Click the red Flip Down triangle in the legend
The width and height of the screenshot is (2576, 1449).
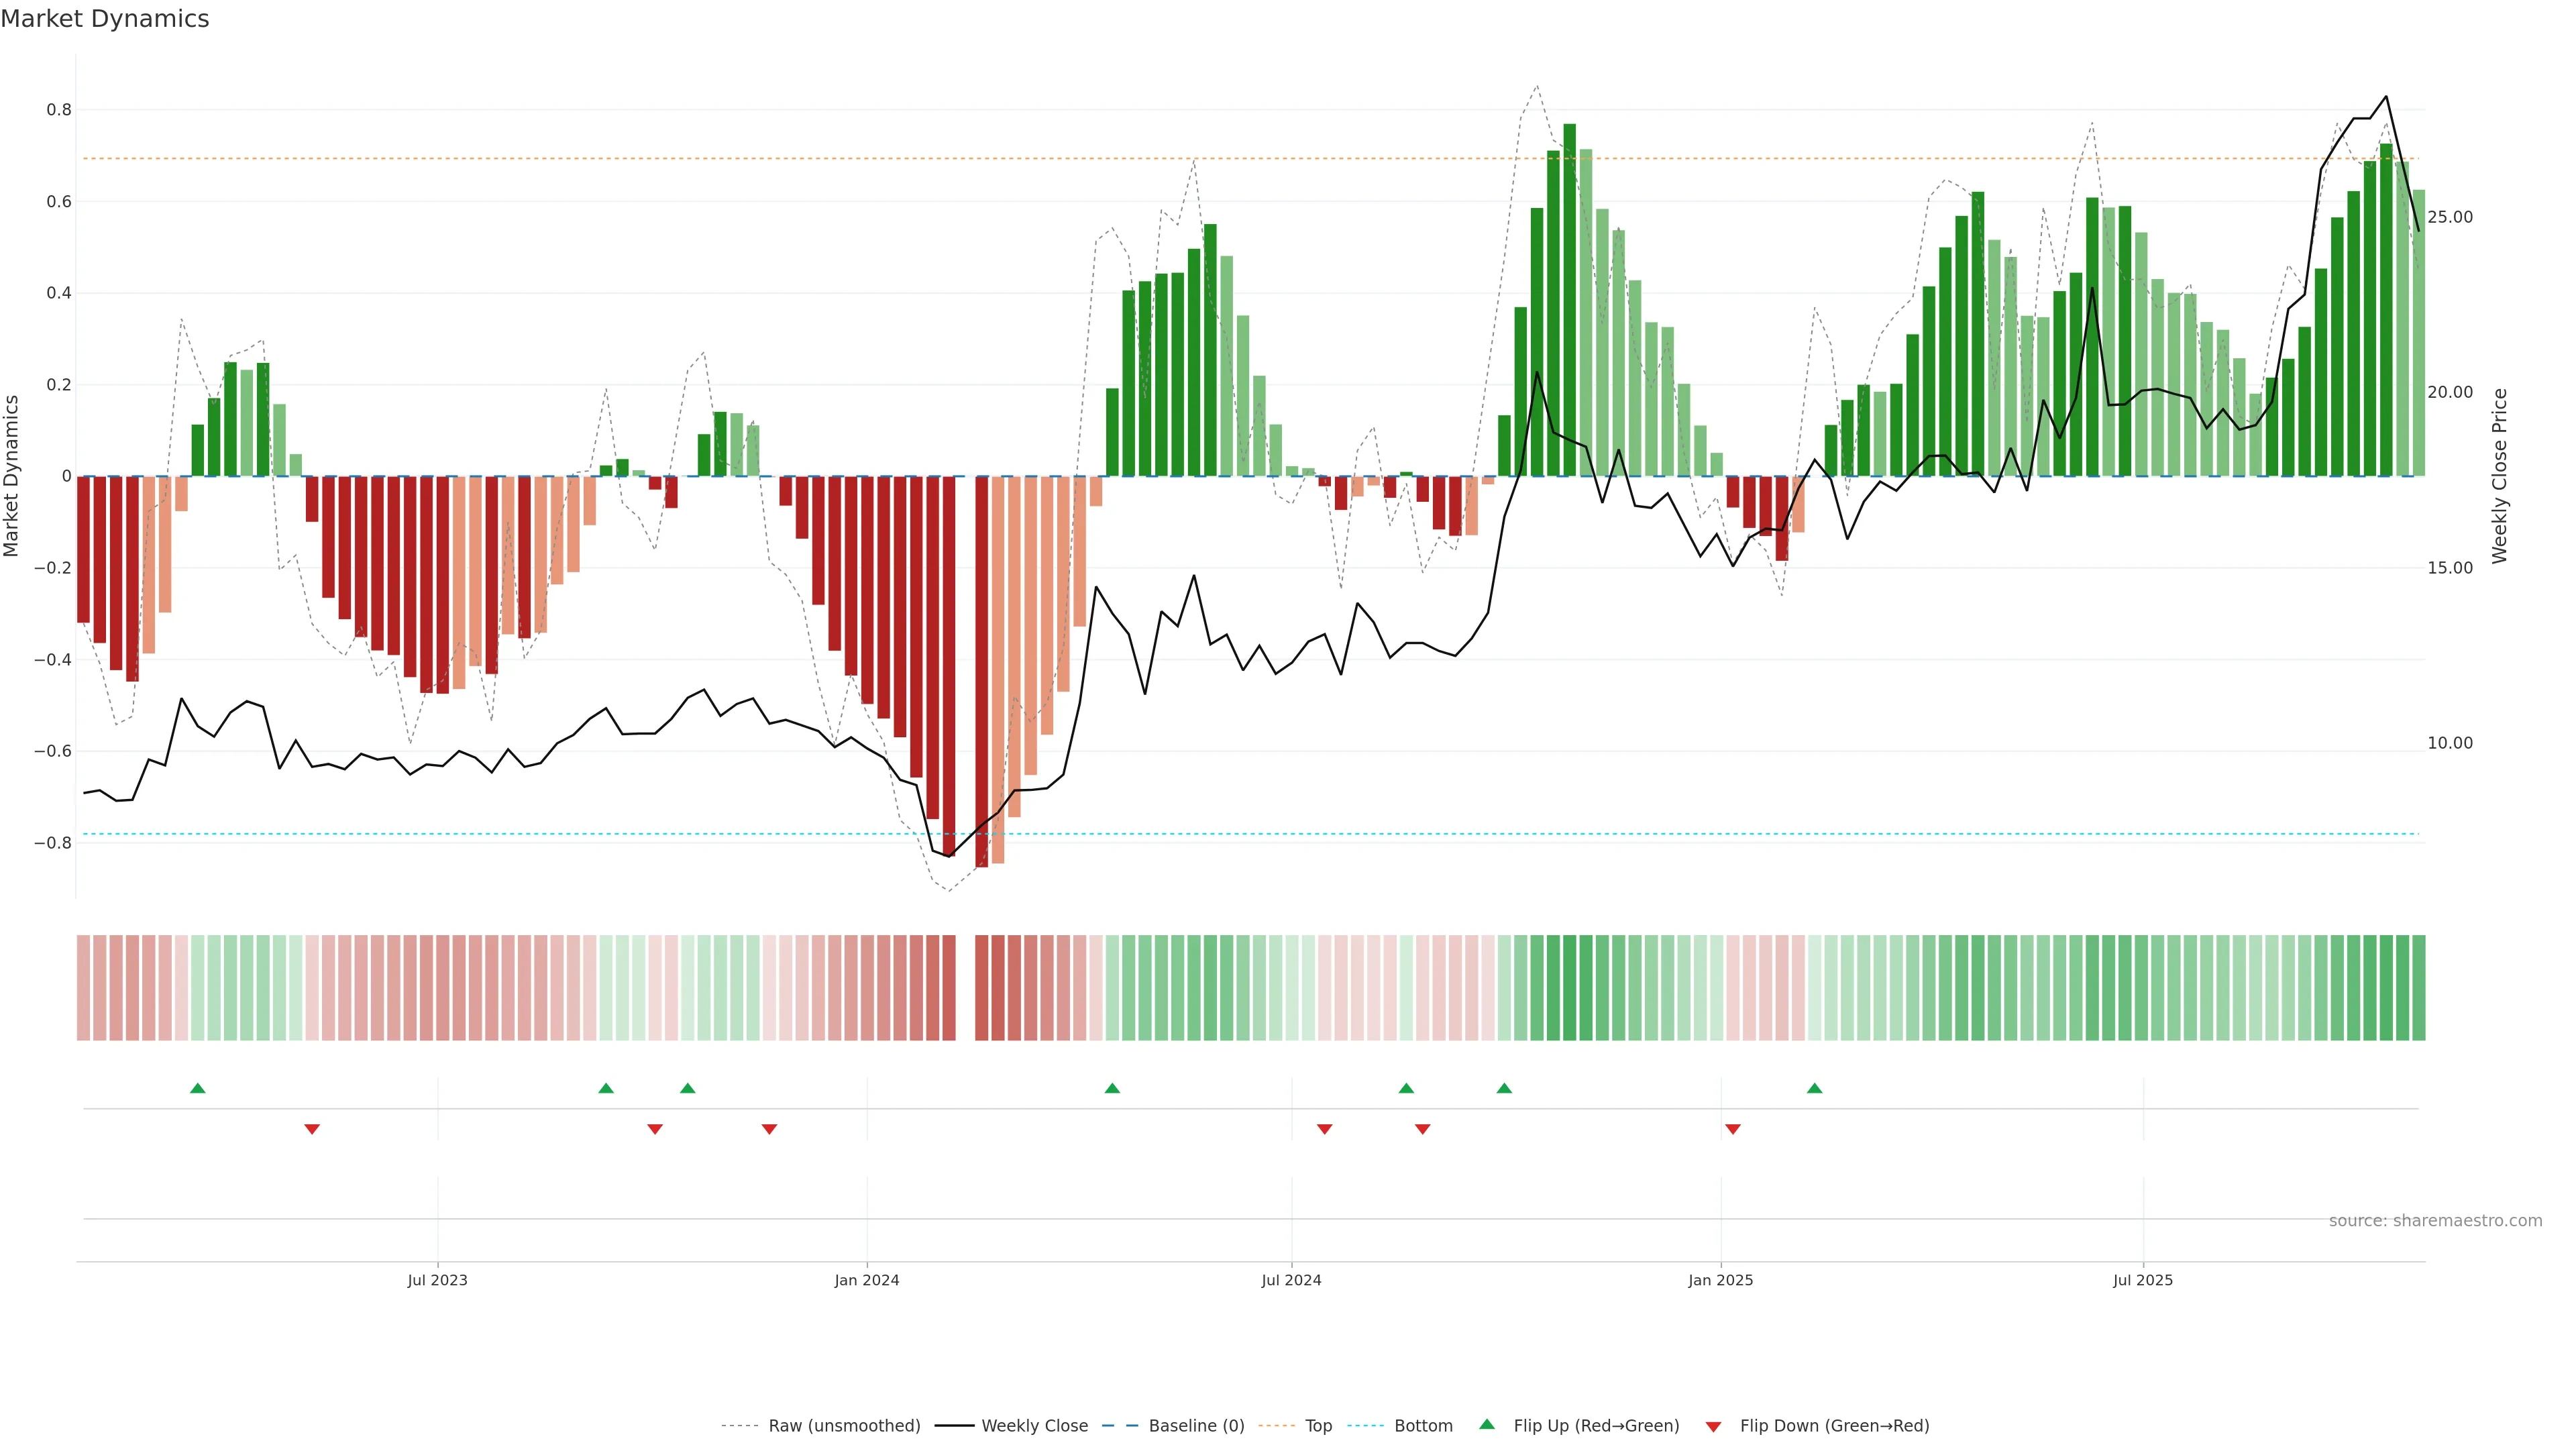pos(1713,1427)
